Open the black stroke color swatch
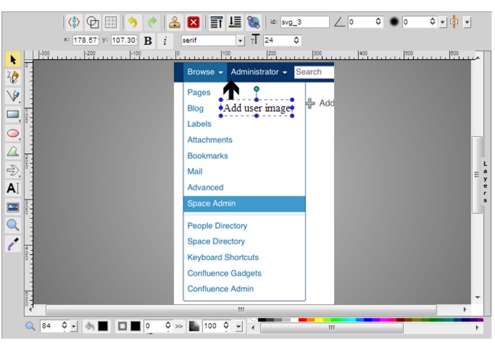Image resolution: width=495 pixels, height=352 pixels. tap(135, 326)
